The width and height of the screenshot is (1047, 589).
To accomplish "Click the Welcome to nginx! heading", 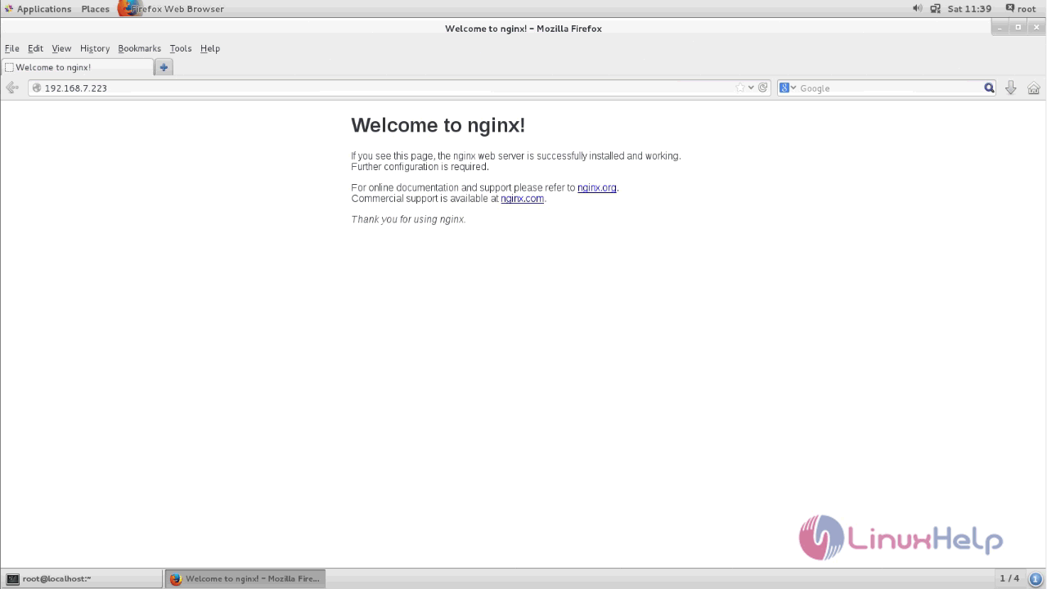I will click(x=438, y=125).
